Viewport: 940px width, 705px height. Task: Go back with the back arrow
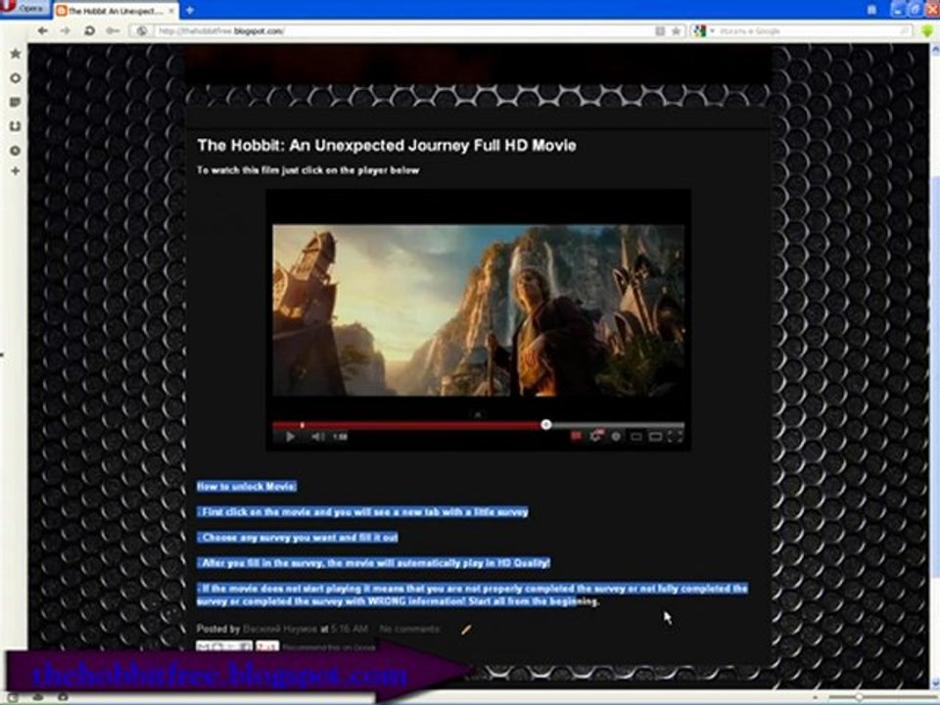pos(42,30)
